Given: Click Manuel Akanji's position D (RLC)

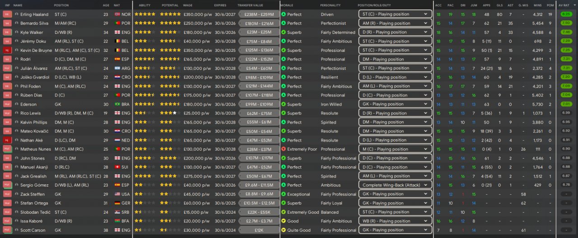Looking at the screenshot, I should [63, 167].
